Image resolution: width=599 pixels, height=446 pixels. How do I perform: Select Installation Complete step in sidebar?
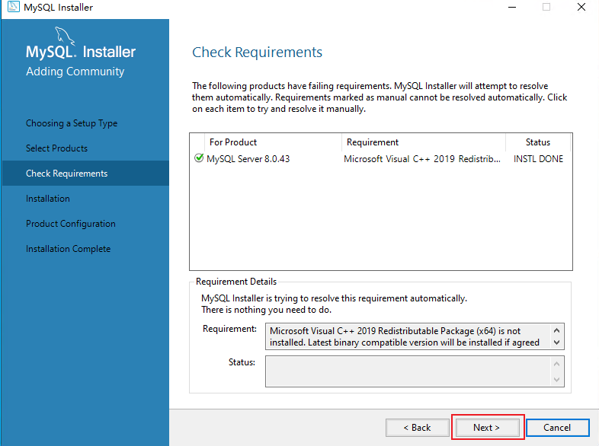tap(68, 249)
